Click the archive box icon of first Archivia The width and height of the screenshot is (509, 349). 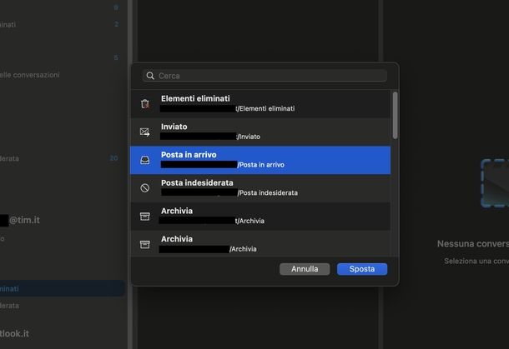[144, 216]
